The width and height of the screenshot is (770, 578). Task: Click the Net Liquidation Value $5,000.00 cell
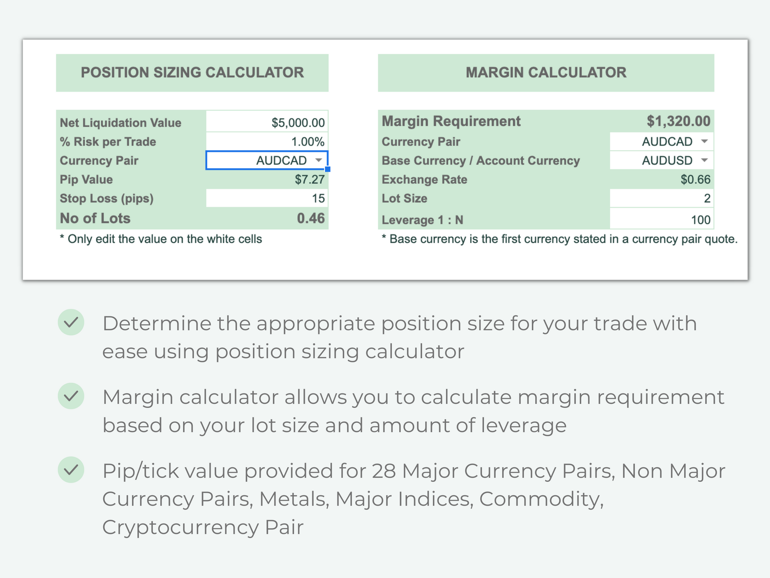click(x=267, y=122)
